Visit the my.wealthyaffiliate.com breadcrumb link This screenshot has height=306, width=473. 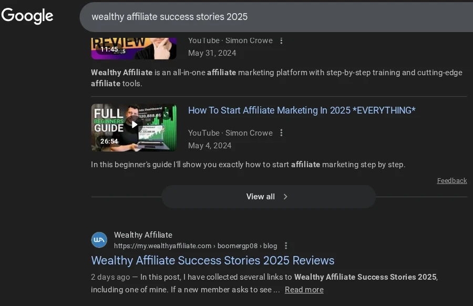164,245
